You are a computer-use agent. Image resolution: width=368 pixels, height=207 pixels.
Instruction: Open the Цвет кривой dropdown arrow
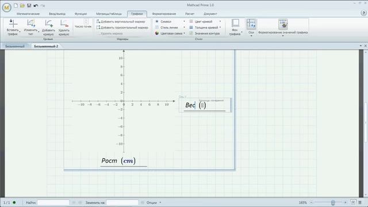pos(220,21)
